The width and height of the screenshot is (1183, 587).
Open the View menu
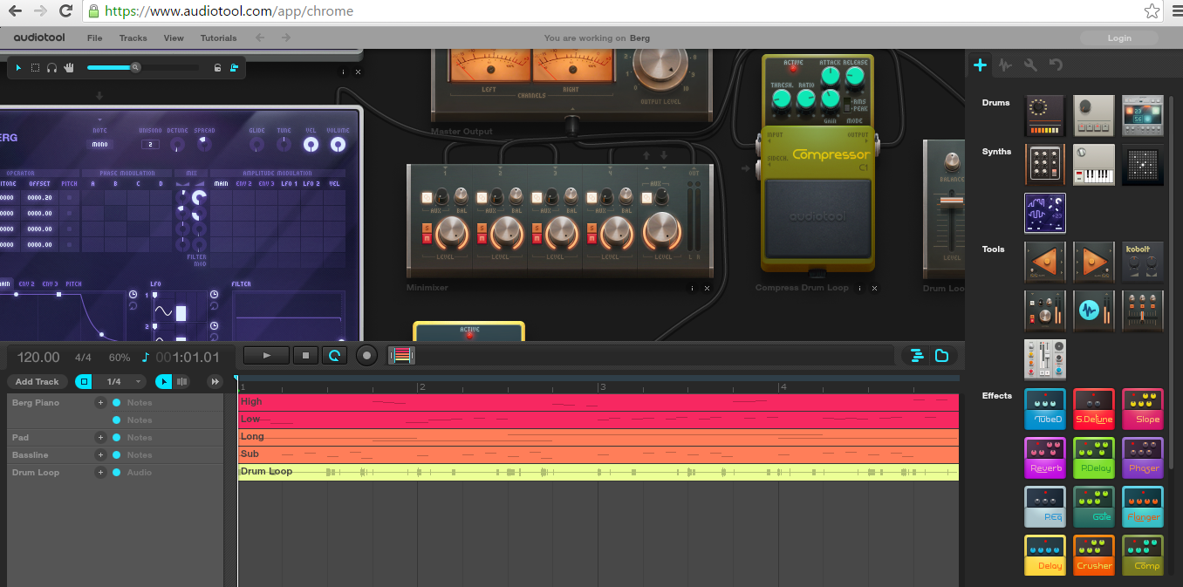click(x=174, y=38)
